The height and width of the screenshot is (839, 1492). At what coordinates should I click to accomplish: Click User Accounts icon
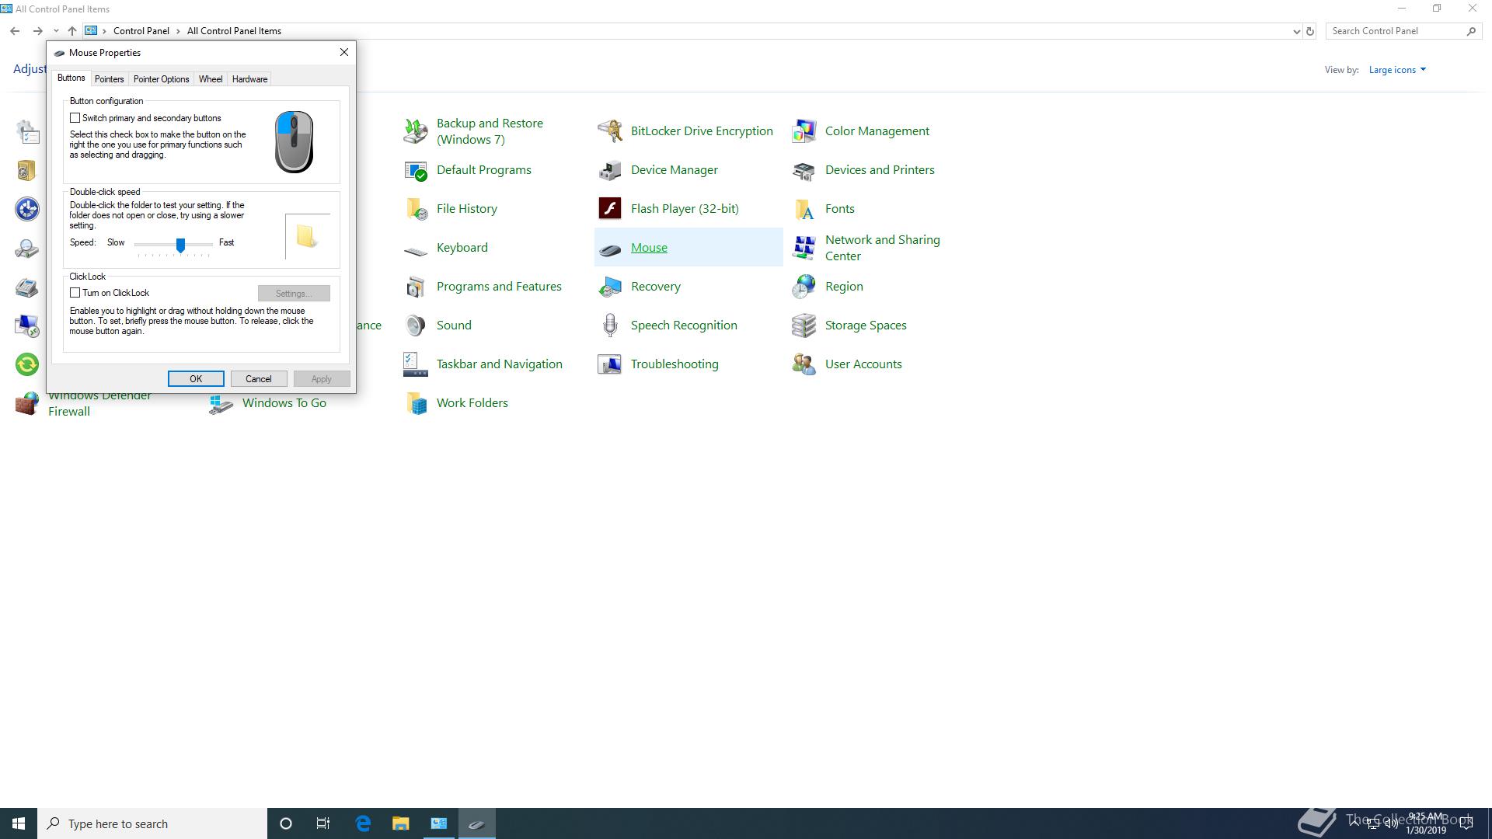[x=804, y=364]
